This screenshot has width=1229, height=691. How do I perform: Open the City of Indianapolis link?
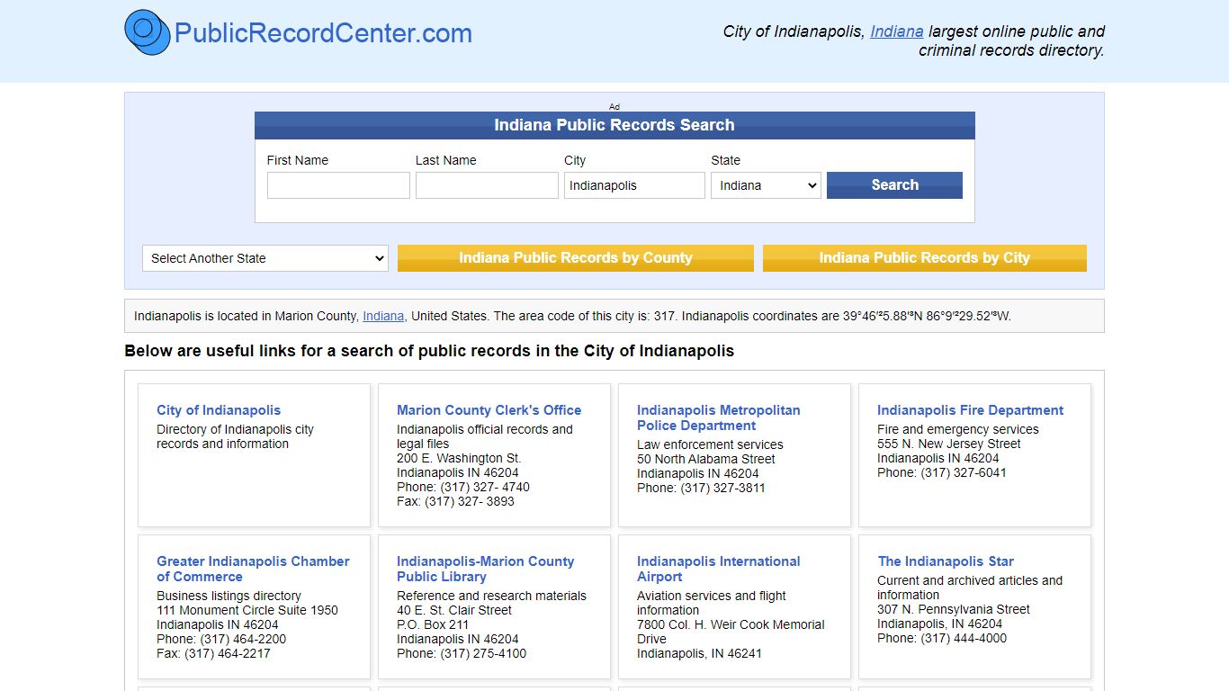click(x=219, y=410)
